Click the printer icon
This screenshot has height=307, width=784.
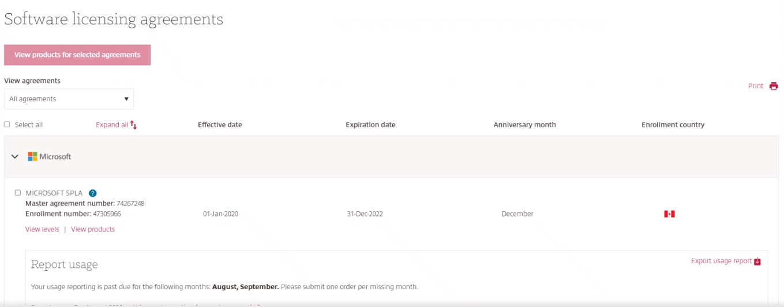point(774,86)
